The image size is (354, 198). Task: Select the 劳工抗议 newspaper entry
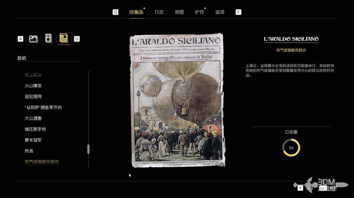pyautogui.click(x=33, y=75)
